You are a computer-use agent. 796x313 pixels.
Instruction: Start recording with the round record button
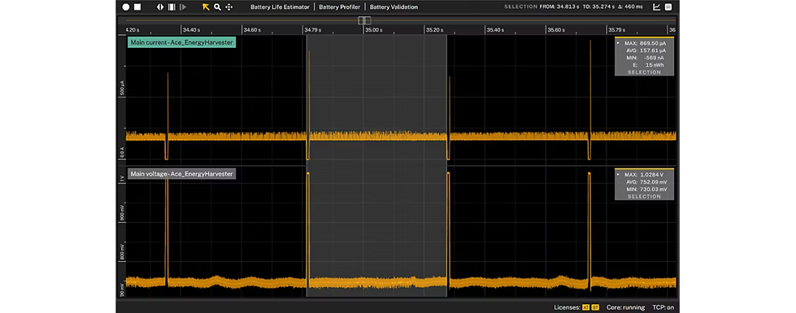pyautogui.click(x=126, y=7)
